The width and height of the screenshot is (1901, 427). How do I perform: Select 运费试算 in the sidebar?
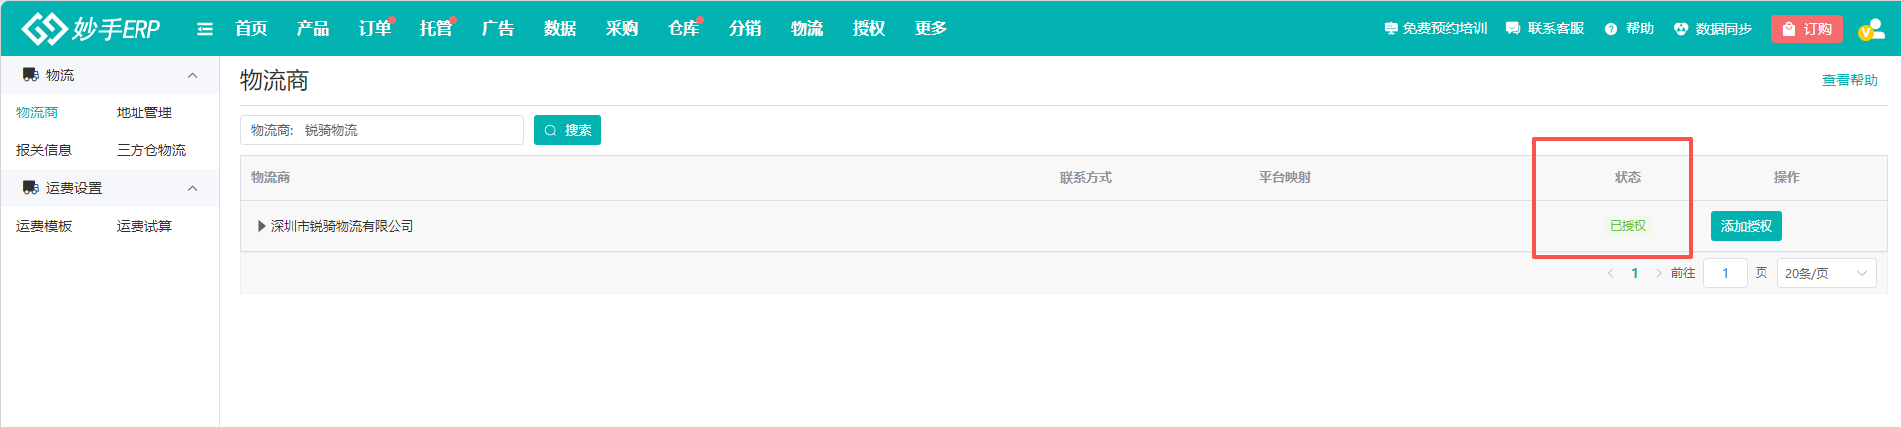click(x=144, y=226)
